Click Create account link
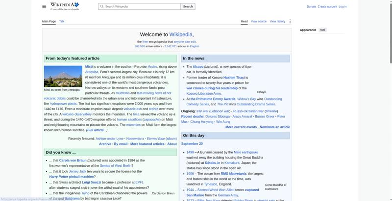The height and width of the screenshot is (201, 392). 327,7
